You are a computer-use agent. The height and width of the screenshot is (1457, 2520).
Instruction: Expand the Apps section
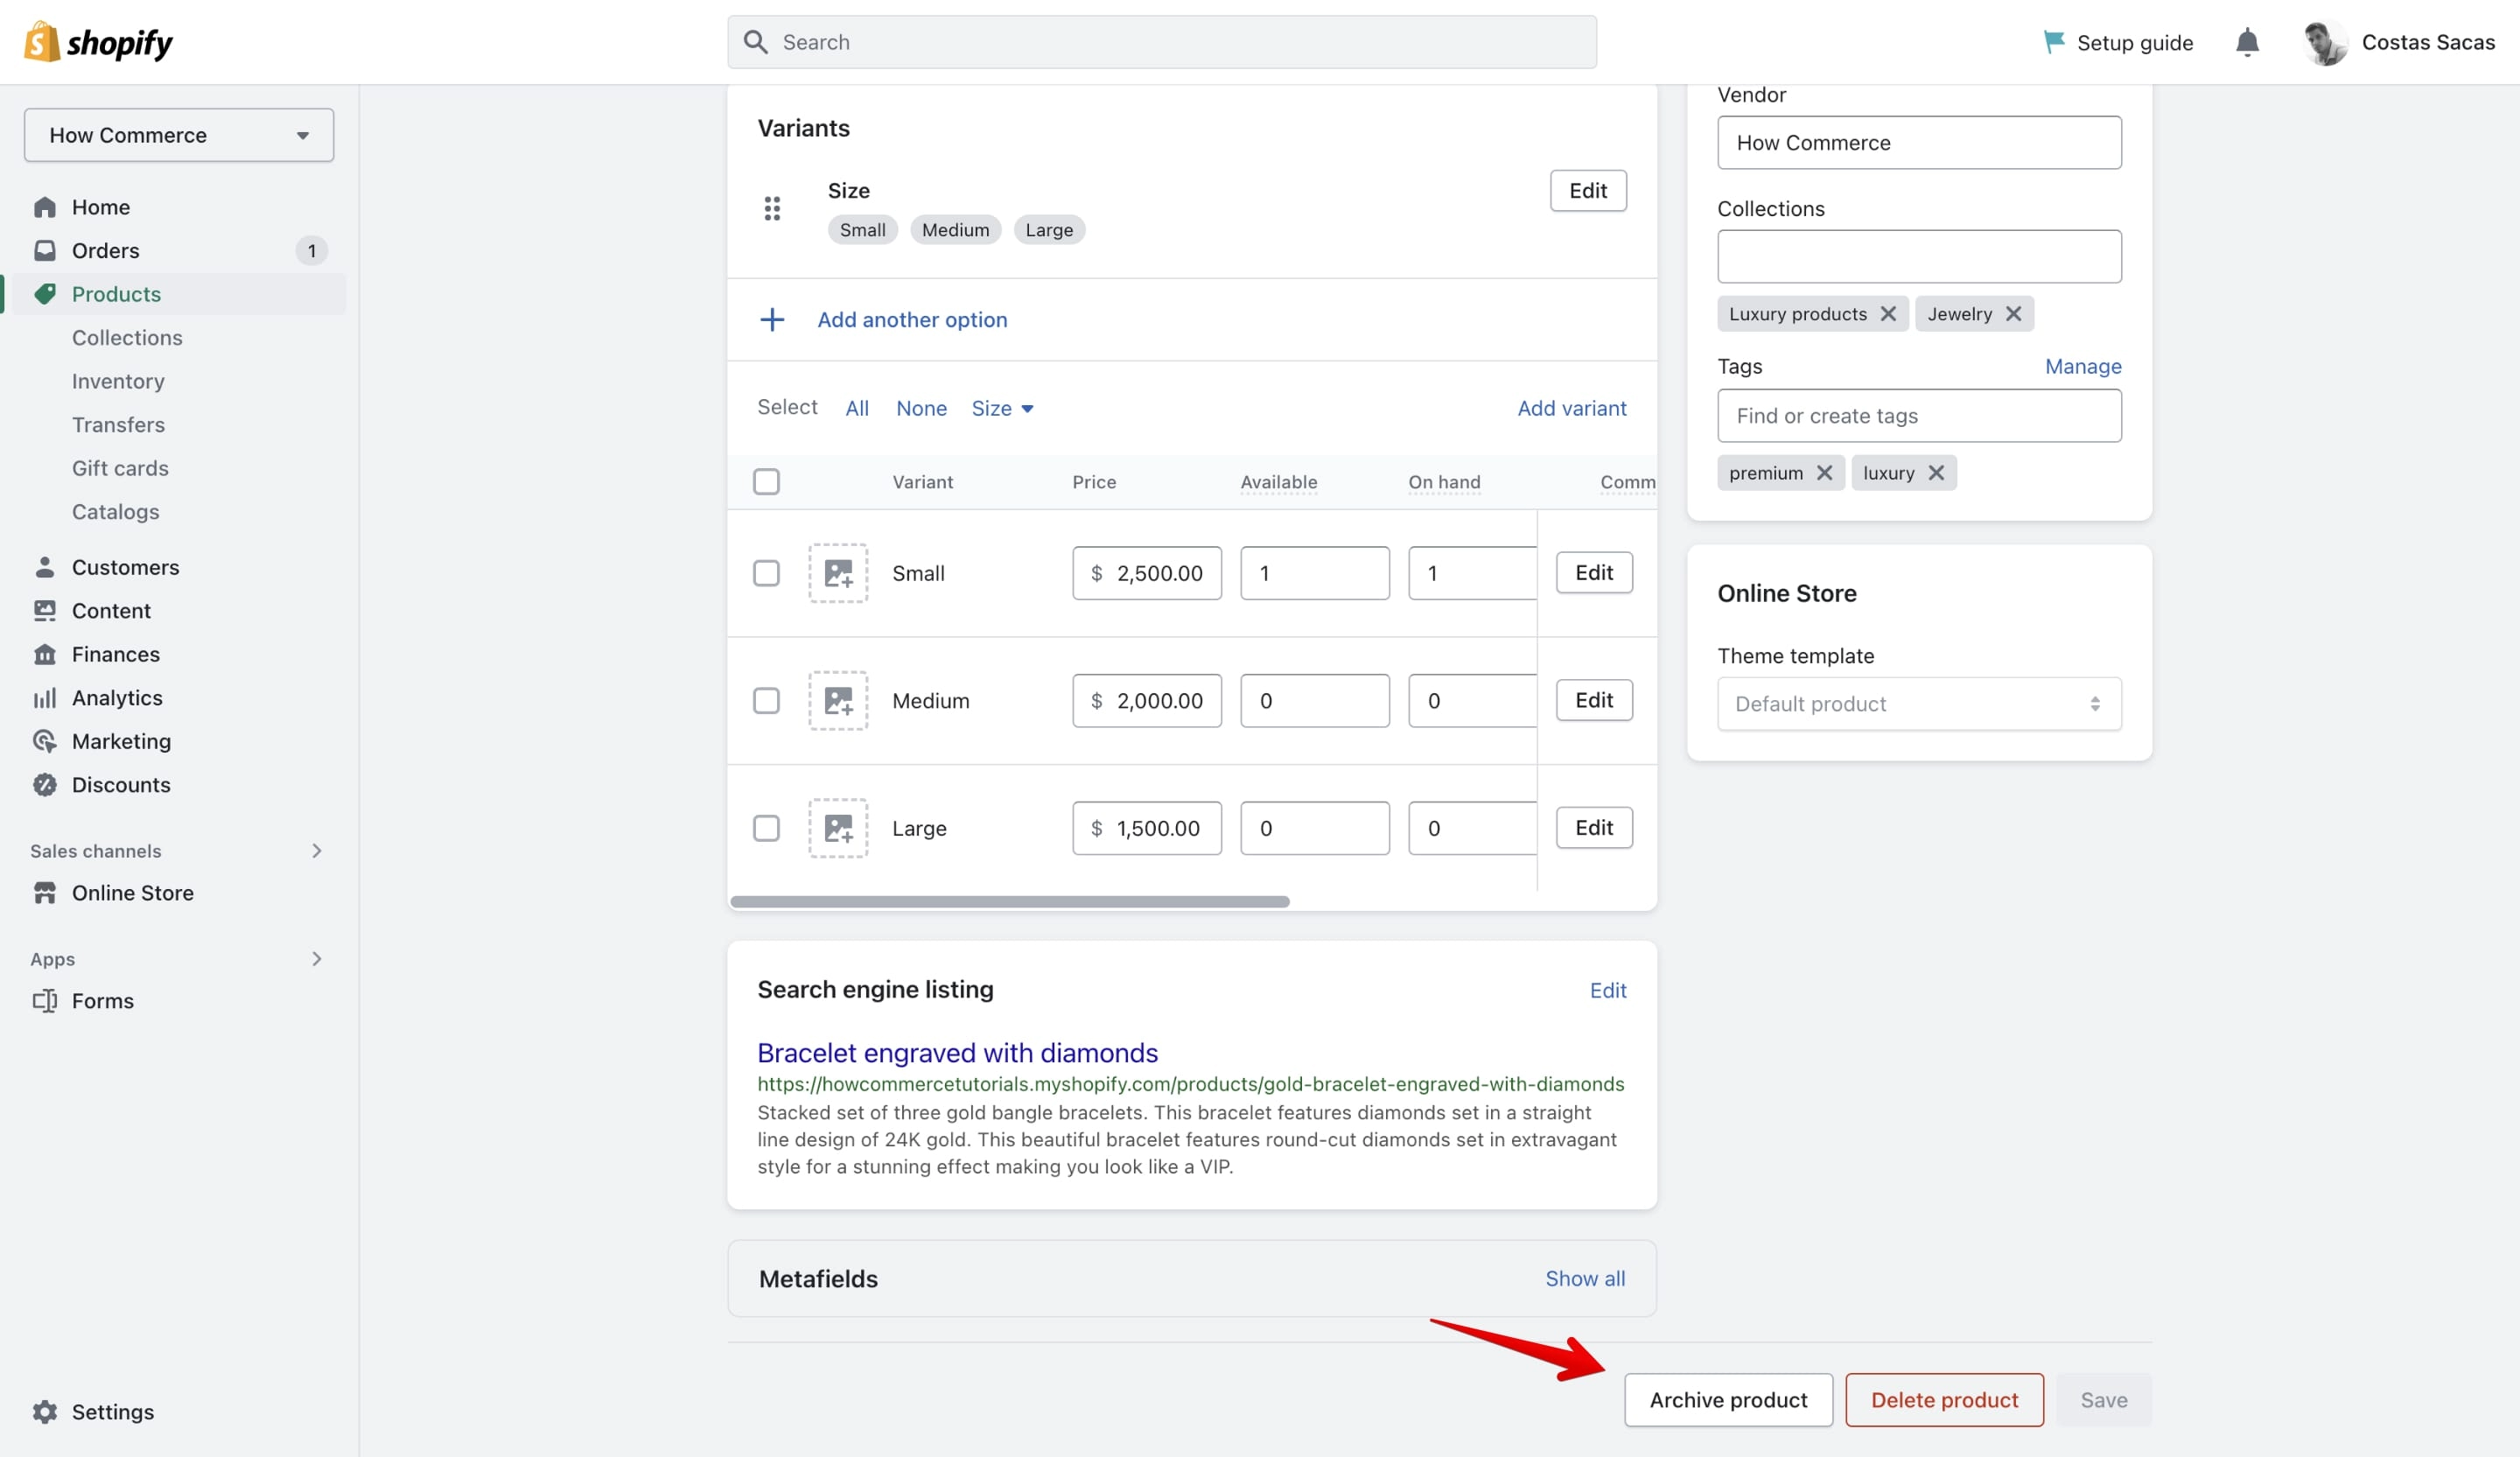pyautogui.click(x=316, y=959)
